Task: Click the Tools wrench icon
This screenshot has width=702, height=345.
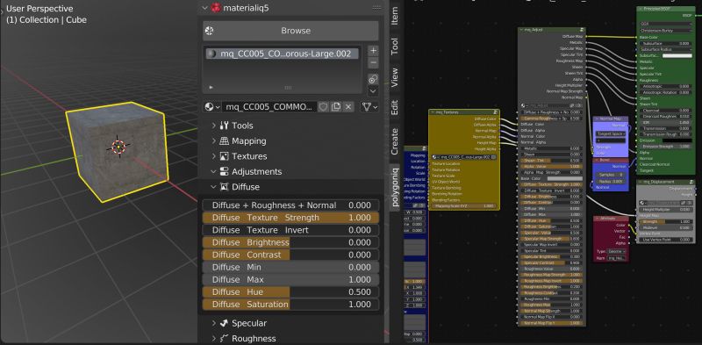Action: [225, 126]
